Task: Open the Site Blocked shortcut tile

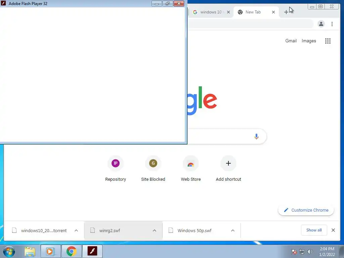Action: click(x=153, y=169)
